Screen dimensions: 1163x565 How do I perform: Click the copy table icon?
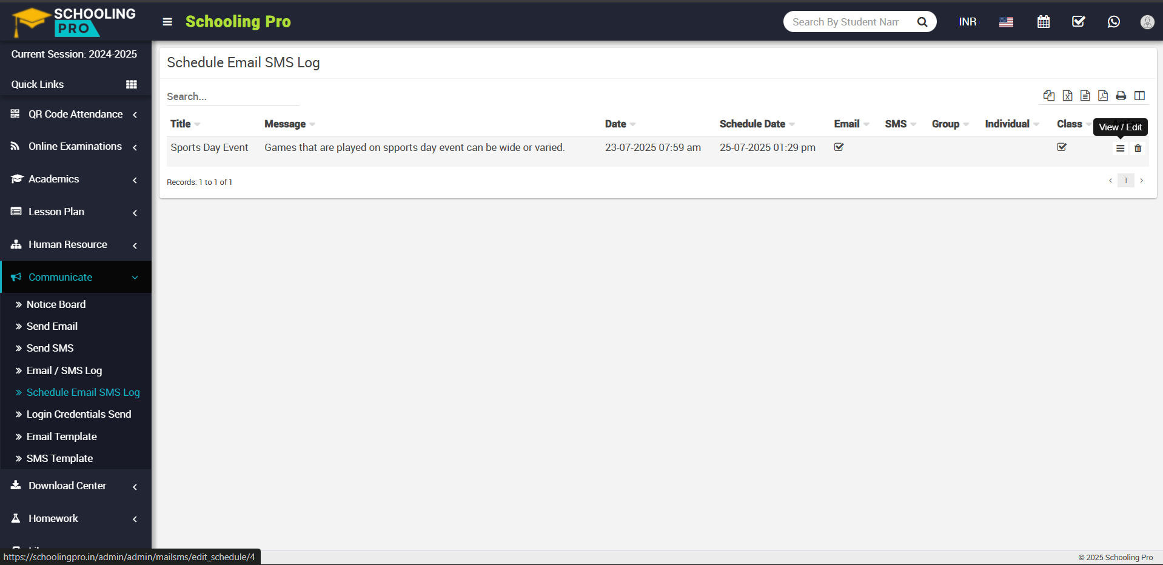(x=1049, y=96)
